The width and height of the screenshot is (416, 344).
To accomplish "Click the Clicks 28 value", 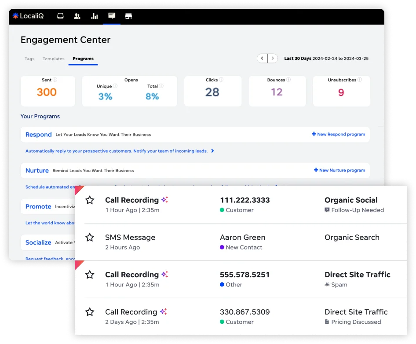I will tap(212, 92).
